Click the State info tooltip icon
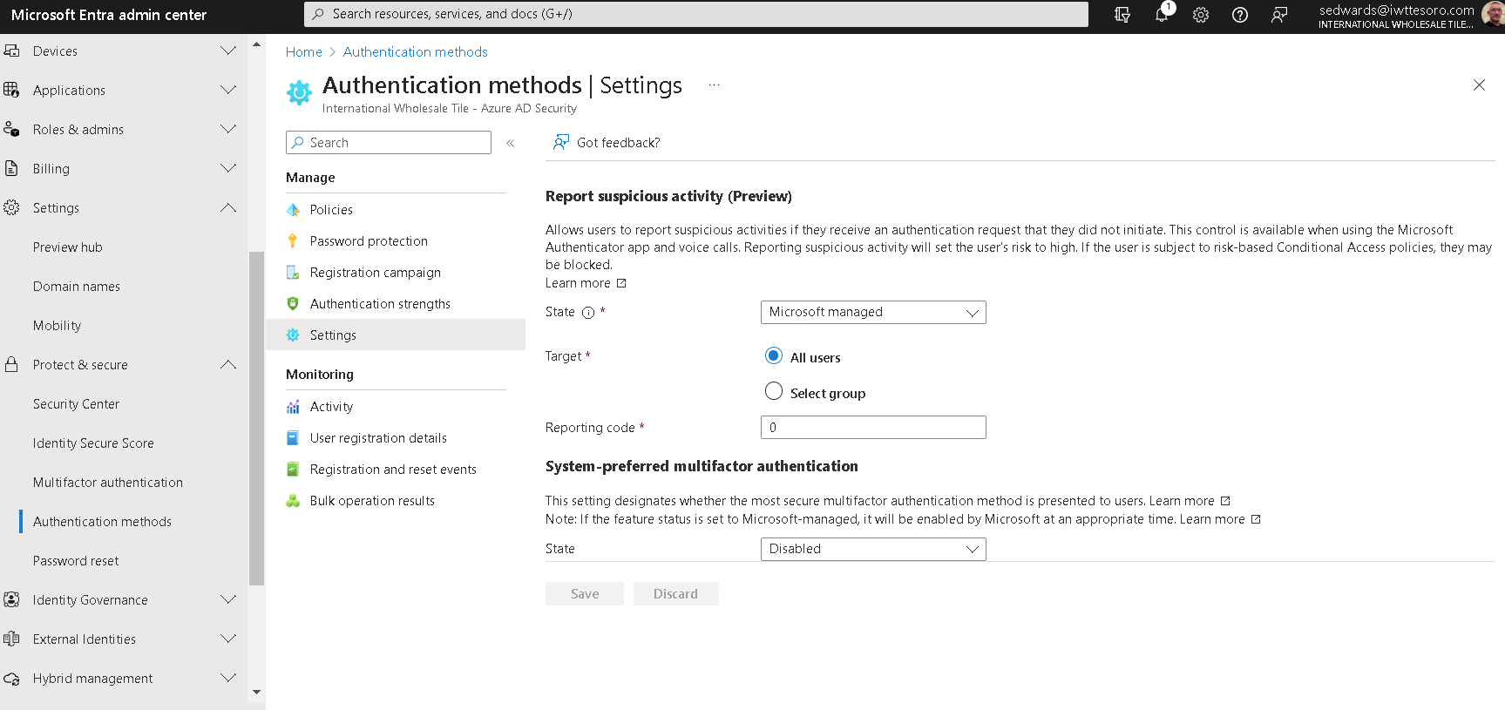The image size is (1505, 710). click(x=588, y=313)
